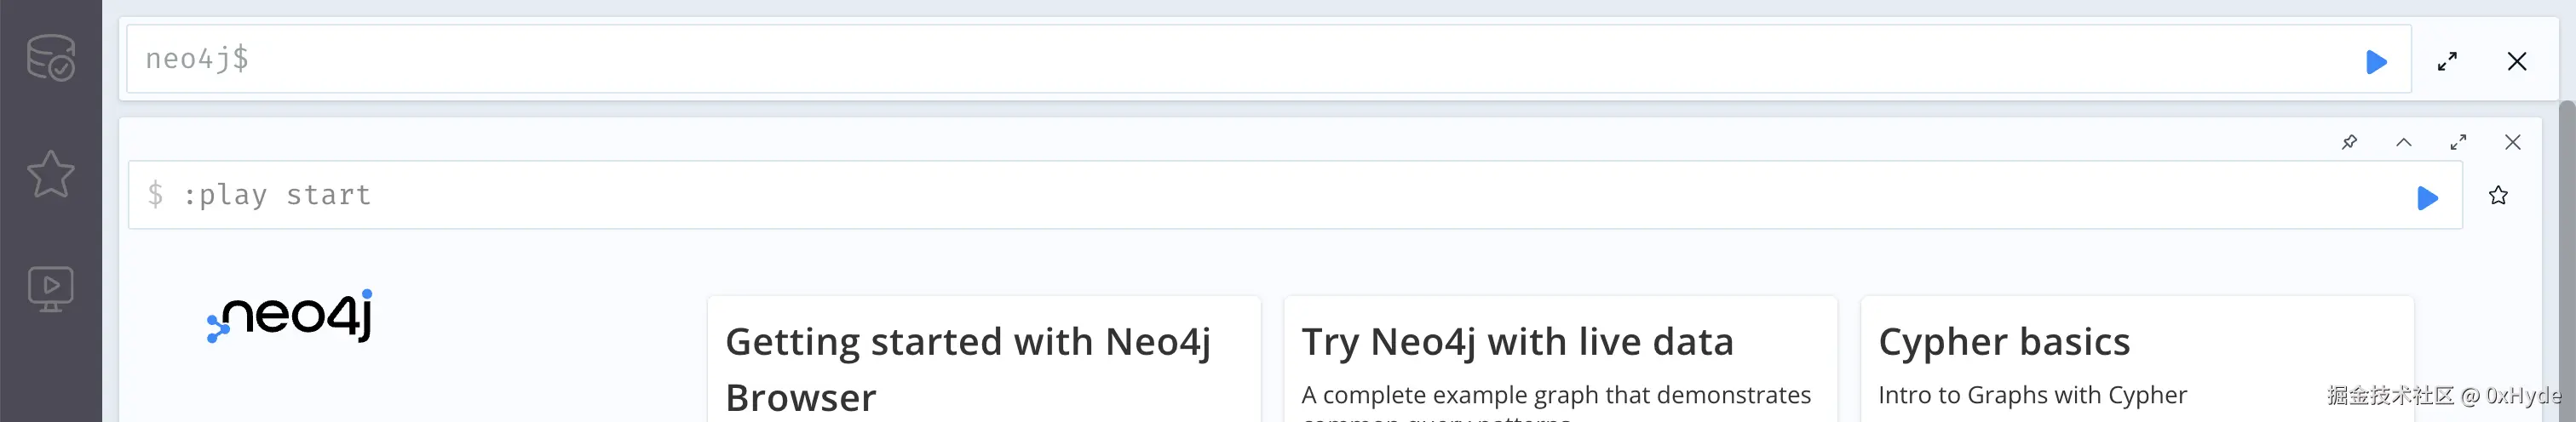The width and height of the screenshot is (2576, 422).
Task: Run the query in the neo4j$ editor
Action: pos(2376,62)
